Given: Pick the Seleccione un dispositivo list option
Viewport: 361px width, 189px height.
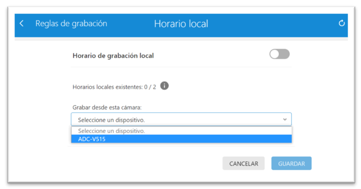Looking at the screenshot, I should click(182, 131).
